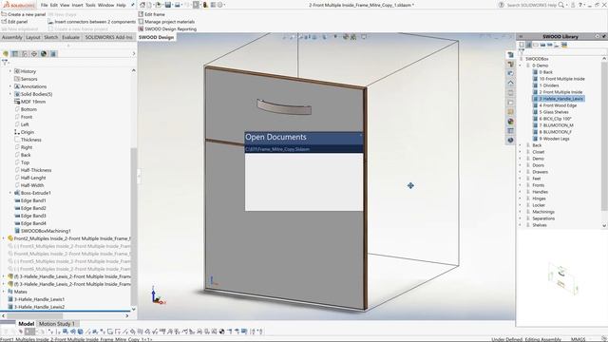The width and height of the screenshot is (608, 342).
Task: Open the File menu
Action: (x=45, y=5)
